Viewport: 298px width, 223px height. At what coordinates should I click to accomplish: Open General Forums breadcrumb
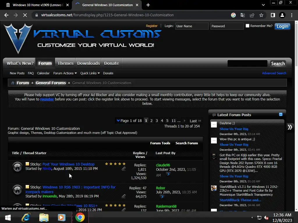coord(51,83)
